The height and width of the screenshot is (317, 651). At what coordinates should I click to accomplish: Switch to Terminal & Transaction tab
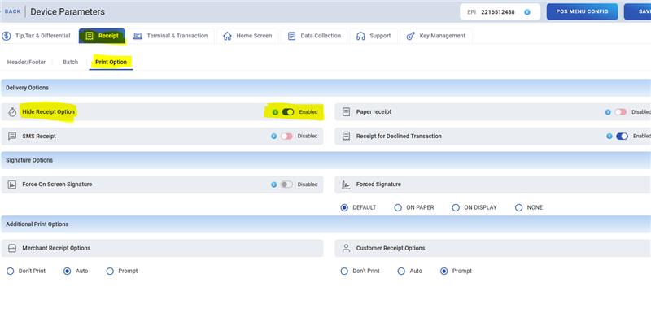[171, 36]
